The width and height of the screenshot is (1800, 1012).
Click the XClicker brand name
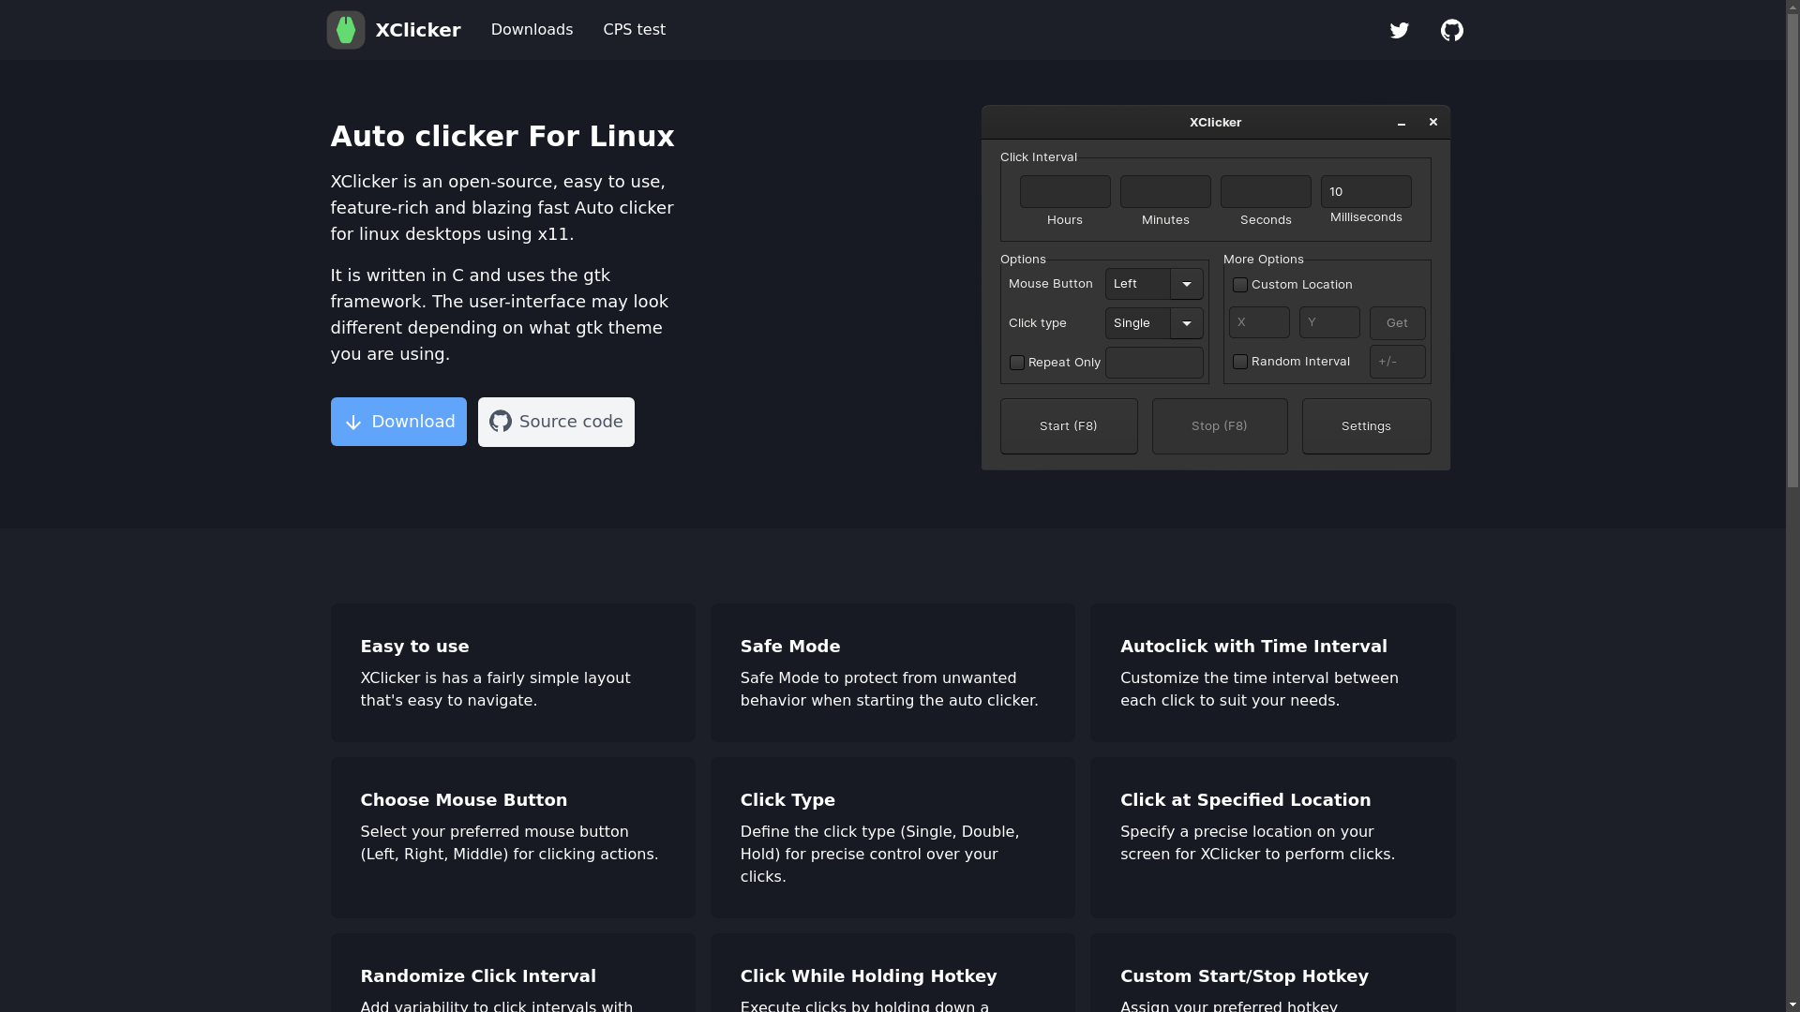pyautogui.click(x=418, y=30)
